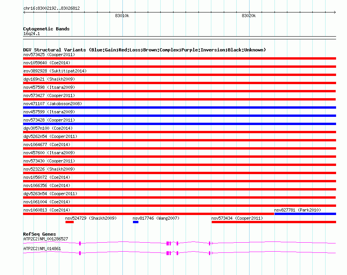347x275 pixels.
Task: Select the 16q24.1 cytoband label
Action: tap(32, 33)
